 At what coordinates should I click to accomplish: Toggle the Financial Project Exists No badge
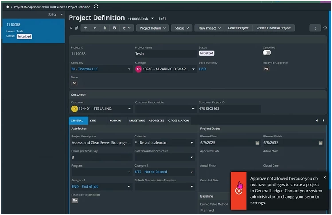[x=74, y=201]
